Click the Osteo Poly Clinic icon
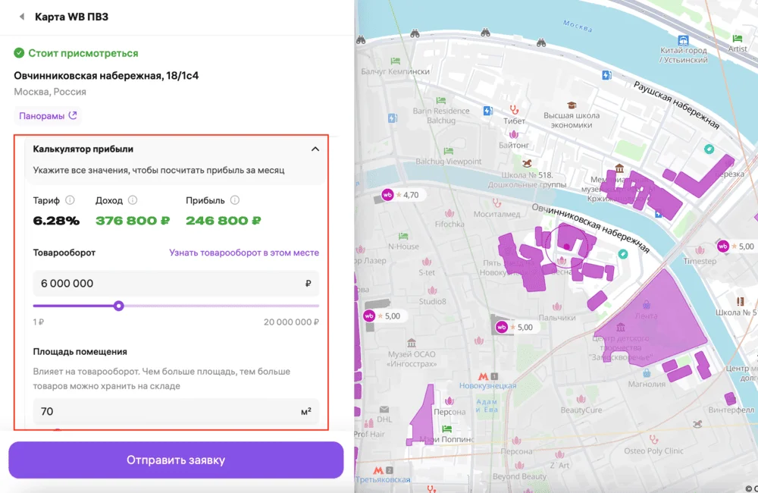 (653, 440)
